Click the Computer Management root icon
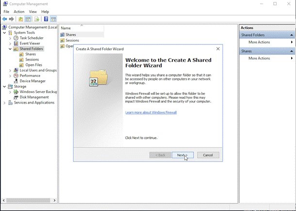Screen dimensions: 296x211 coord(4,27)
